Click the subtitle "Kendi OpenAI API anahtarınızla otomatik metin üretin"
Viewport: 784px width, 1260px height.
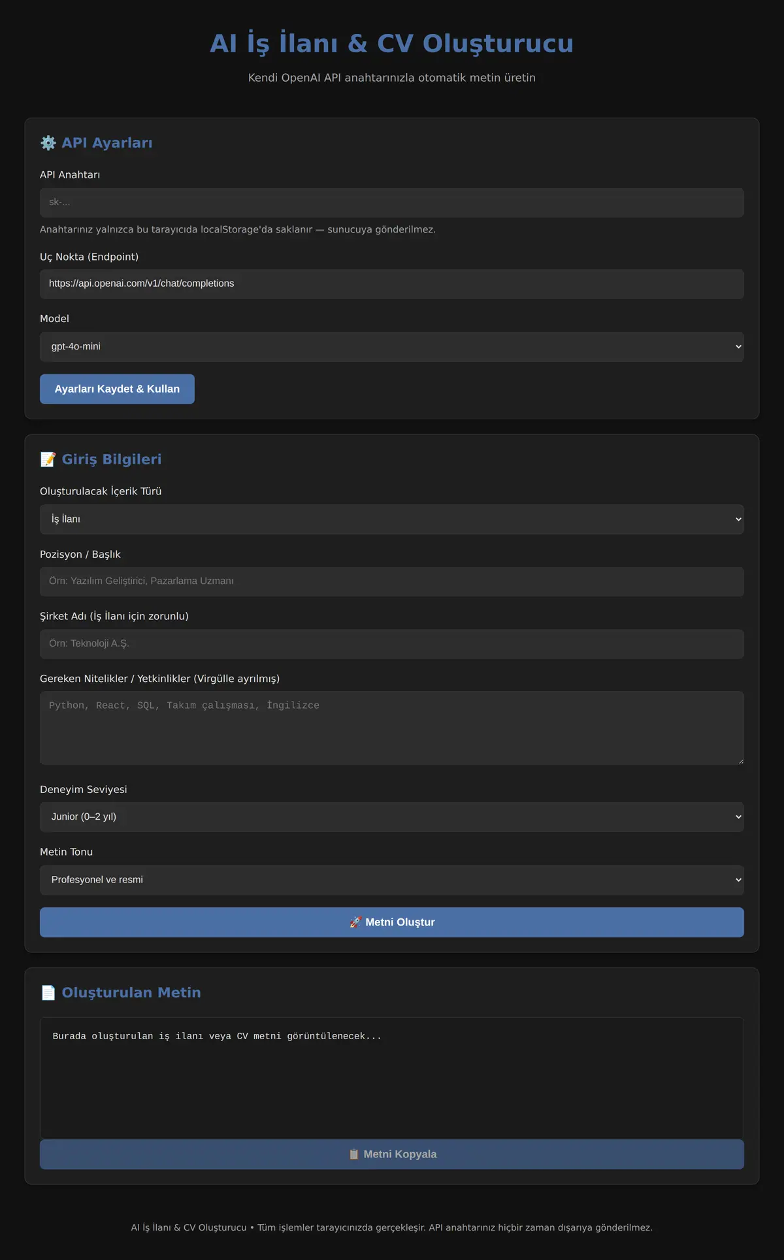(392, 78)
